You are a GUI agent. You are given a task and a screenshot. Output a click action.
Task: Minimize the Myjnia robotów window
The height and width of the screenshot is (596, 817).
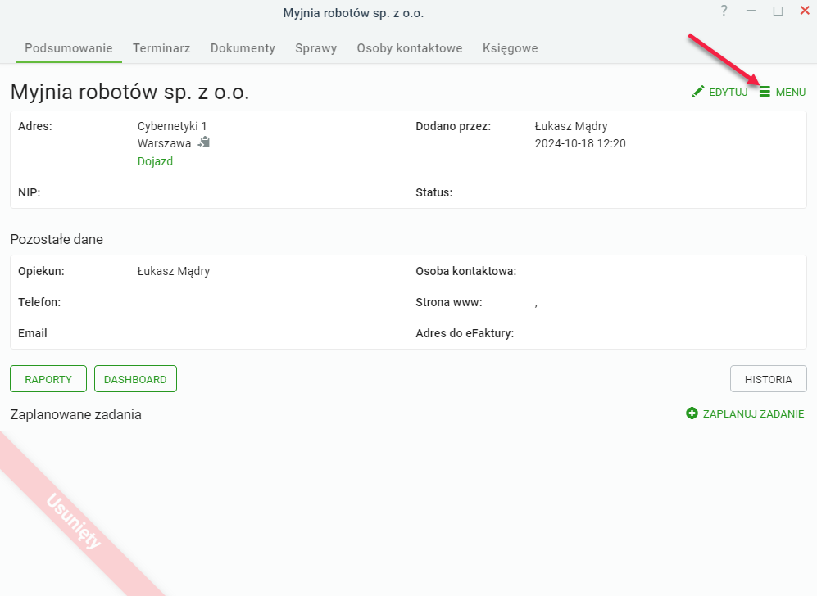(x=751, y=11)
